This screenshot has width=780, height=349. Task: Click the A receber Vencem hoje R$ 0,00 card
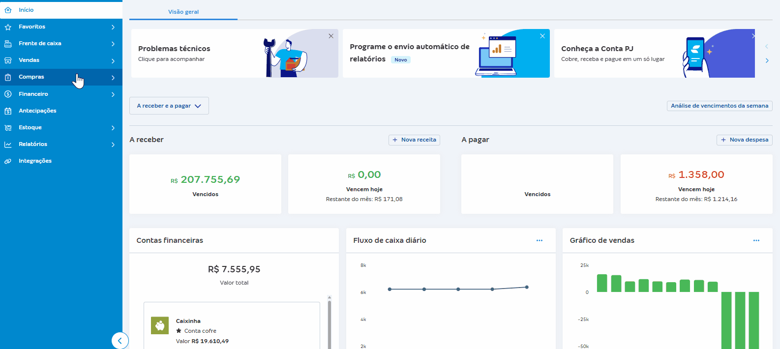tap(364, 184)
